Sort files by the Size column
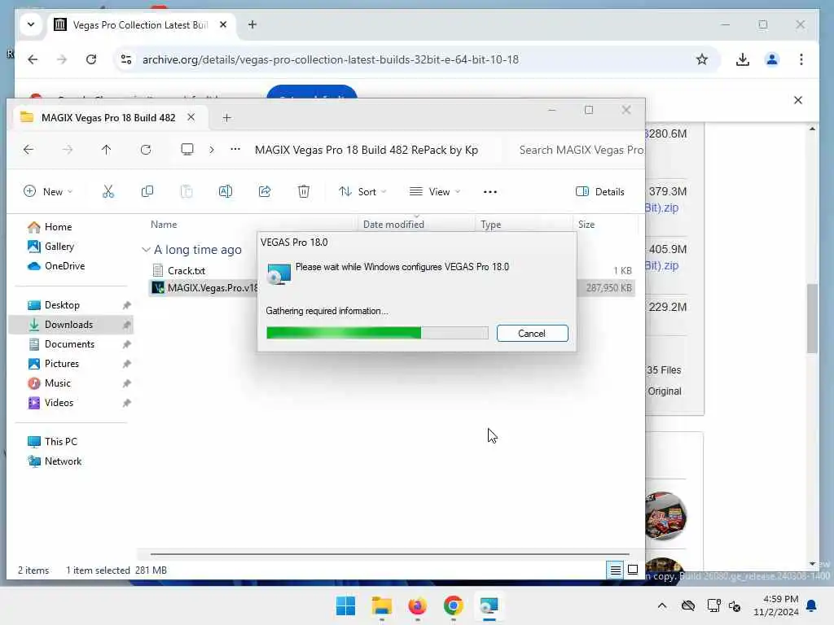This screenshot has width=834, height=625. pyautogui.click(x=586, y=225)
